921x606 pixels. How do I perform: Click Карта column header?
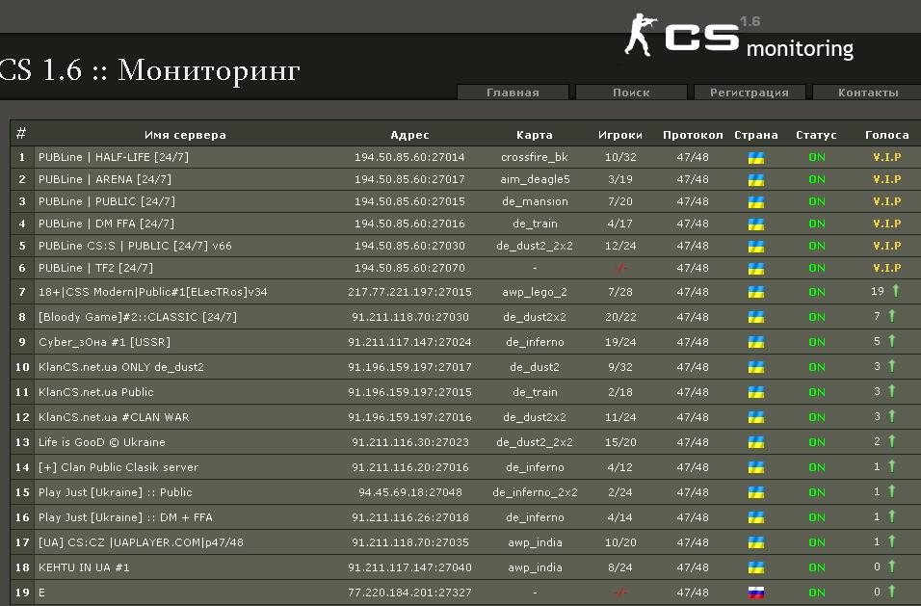tap(535, 135)
